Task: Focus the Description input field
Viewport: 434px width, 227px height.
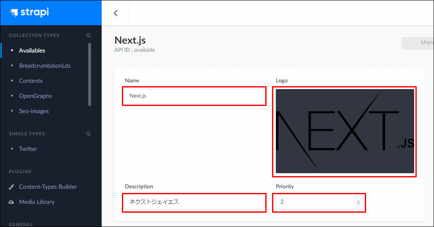Action: click(x=194, y=202)
